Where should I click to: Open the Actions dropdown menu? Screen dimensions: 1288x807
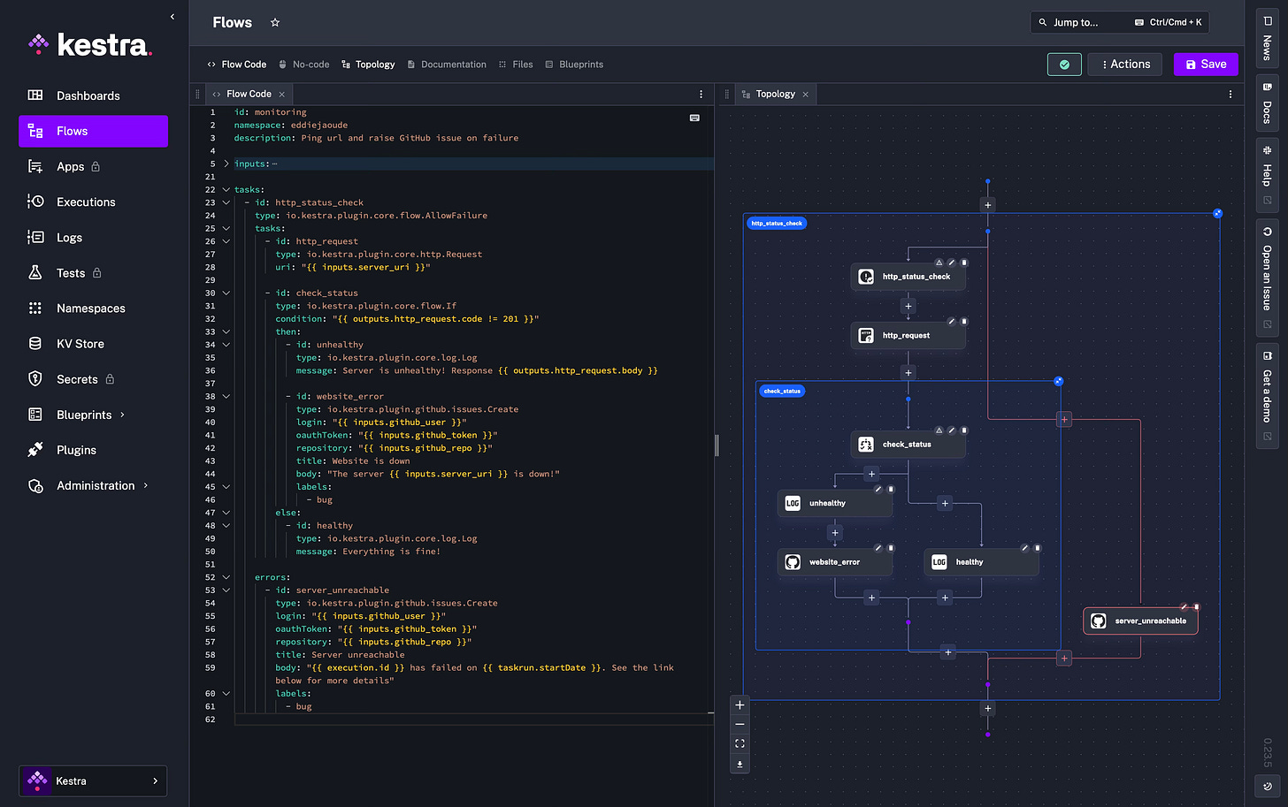1125,65
